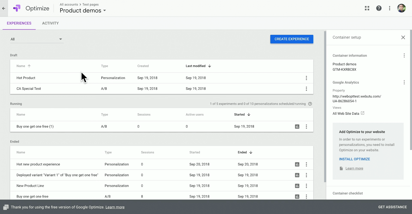Click Learn more in Container setup panel
The height and width of the screenshot is (214, 412).
tap(354, 168)
